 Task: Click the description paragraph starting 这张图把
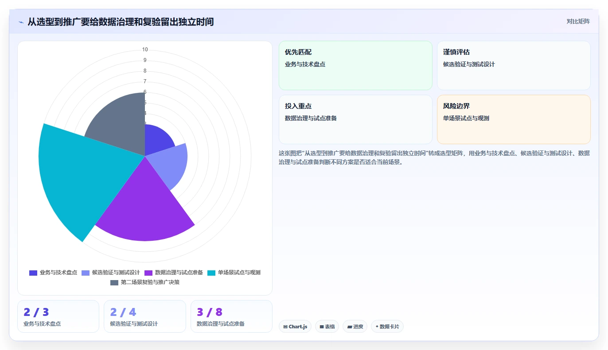(x=434, y=158)
